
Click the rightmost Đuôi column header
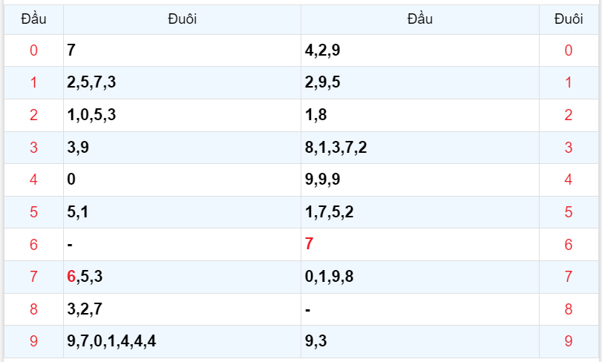tap(569, 19)
